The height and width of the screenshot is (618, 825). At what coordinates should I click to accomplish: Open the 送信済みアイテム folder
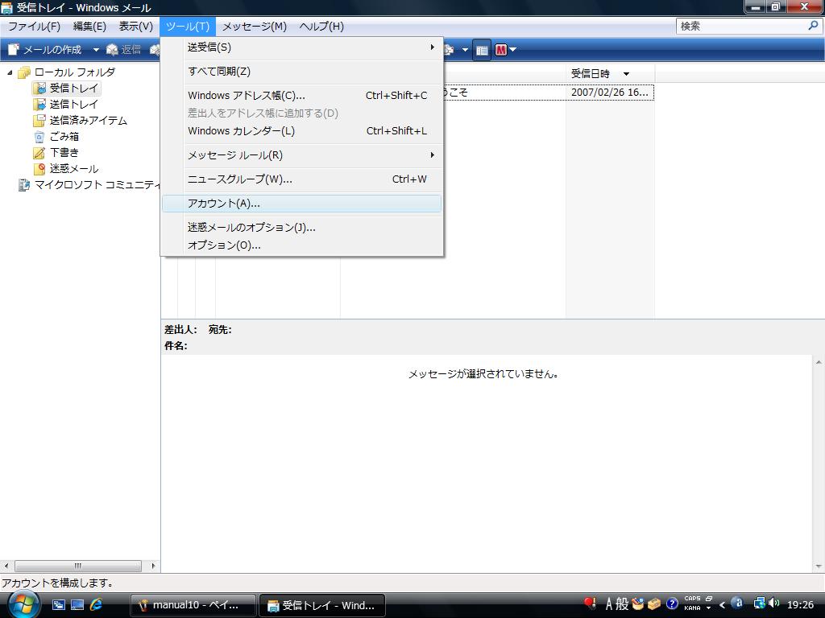click(81, 121)
